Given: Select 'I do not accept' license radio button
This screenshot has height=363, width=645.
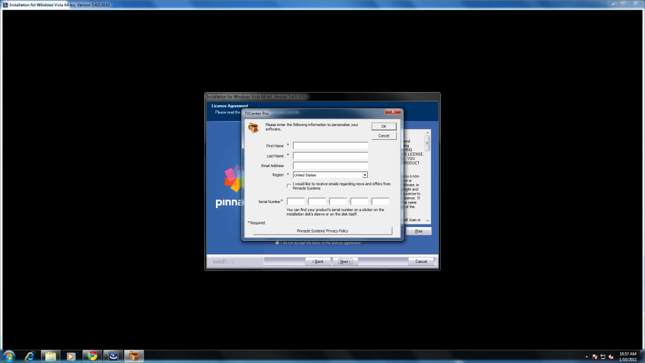Looking at the screenshot, I should click(277, 243).
